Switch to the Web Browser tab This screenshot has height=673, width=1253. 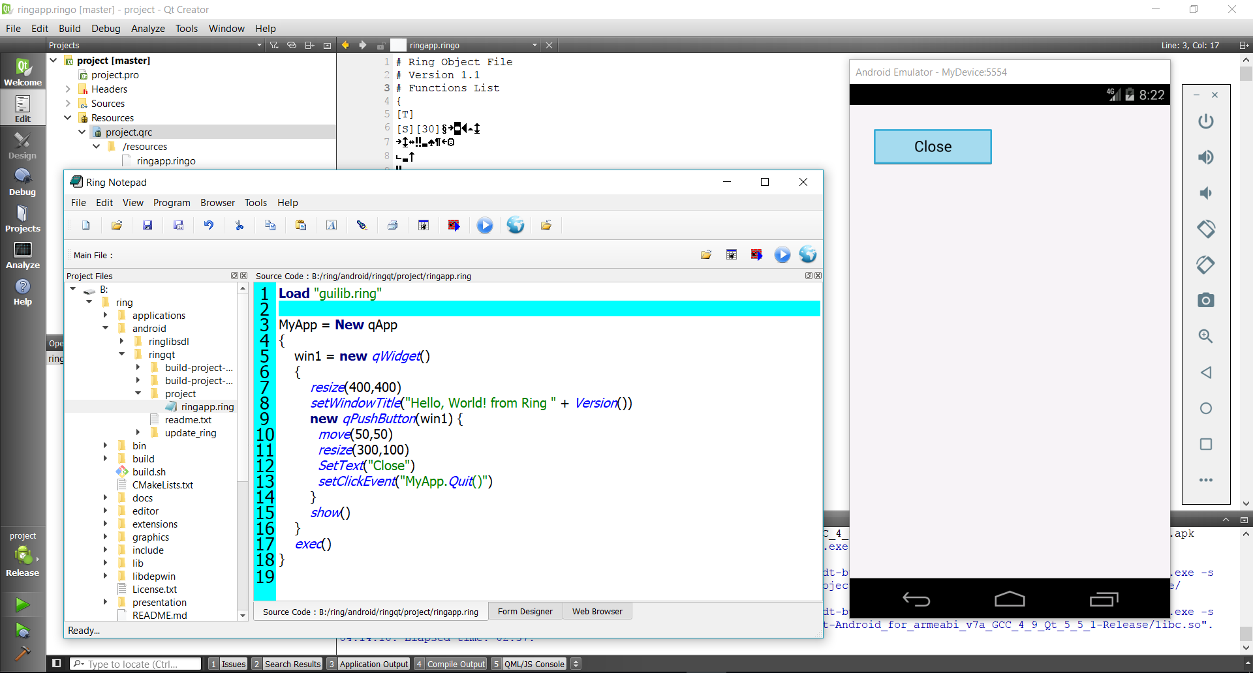click(597, 611)
